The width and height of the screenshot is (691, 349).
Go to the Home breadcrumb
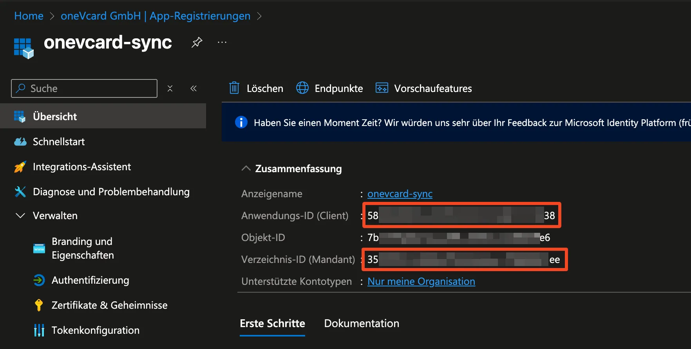click(x=29, y=16)
